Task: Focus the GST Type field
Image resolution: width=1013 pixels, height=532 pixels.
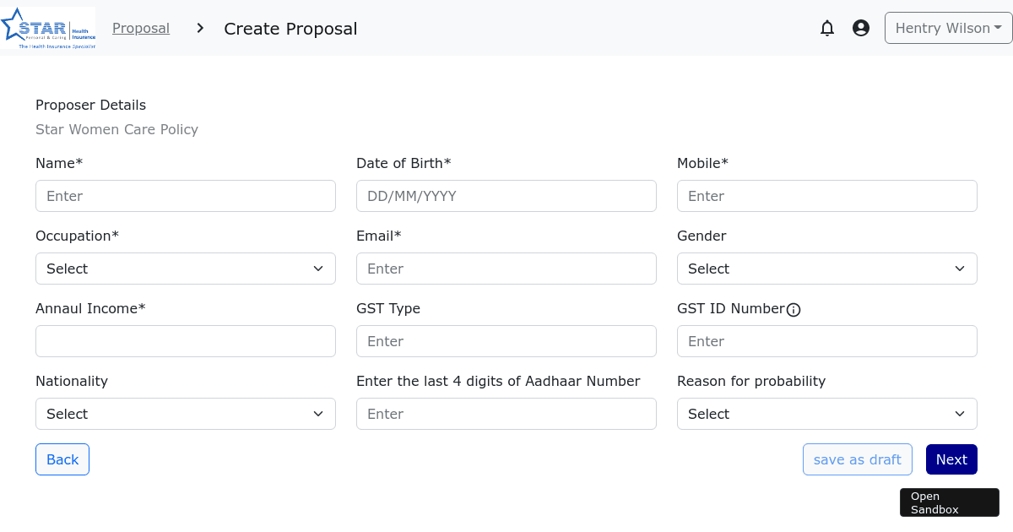Action: (x=506, y=341)
